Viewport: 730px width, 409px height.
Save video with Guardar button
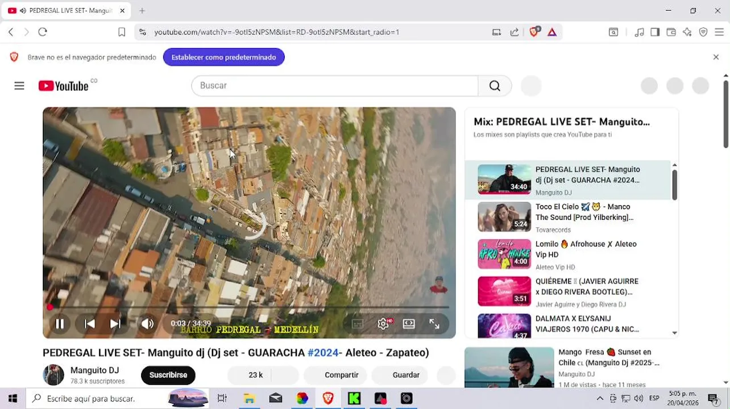(401, 375)
